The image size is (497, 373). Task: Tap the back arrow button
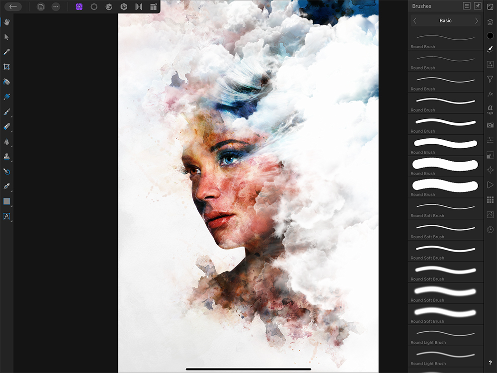pyautogui.click(x=13, y=7)
